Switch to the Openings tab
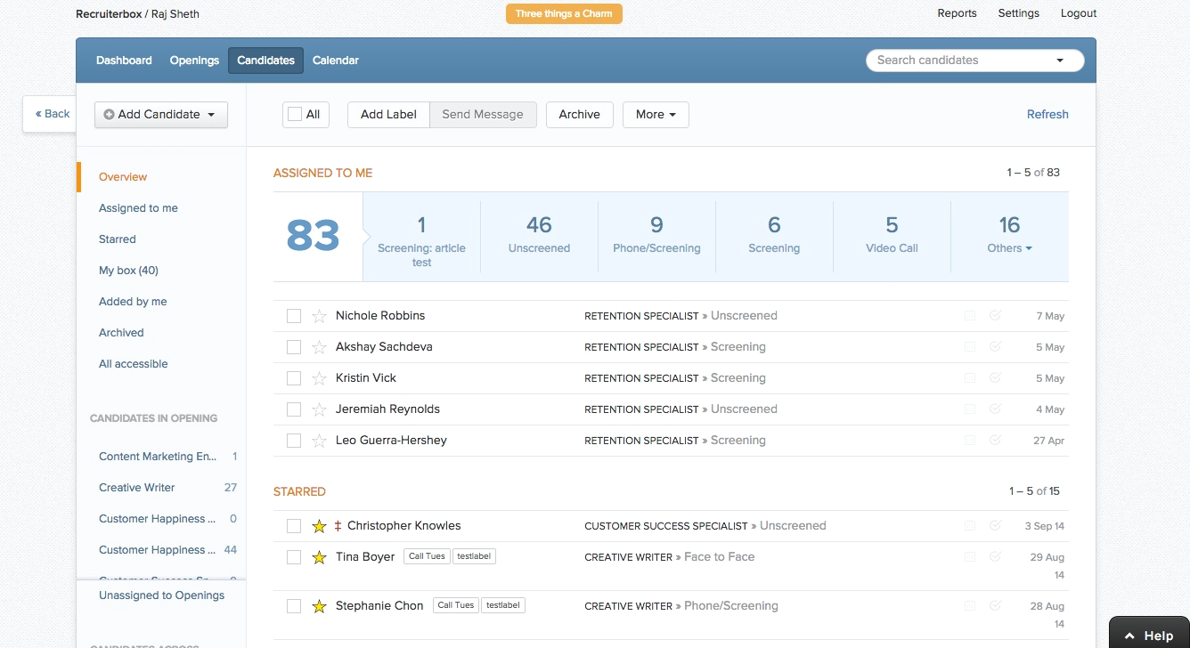 (x=194, y=61)
